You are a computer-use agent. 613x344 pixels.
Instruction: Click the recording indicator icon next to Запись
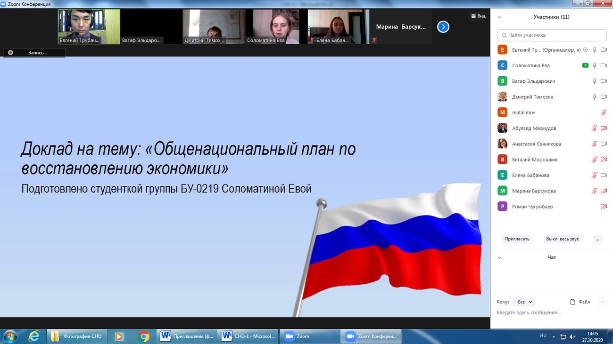10,53
